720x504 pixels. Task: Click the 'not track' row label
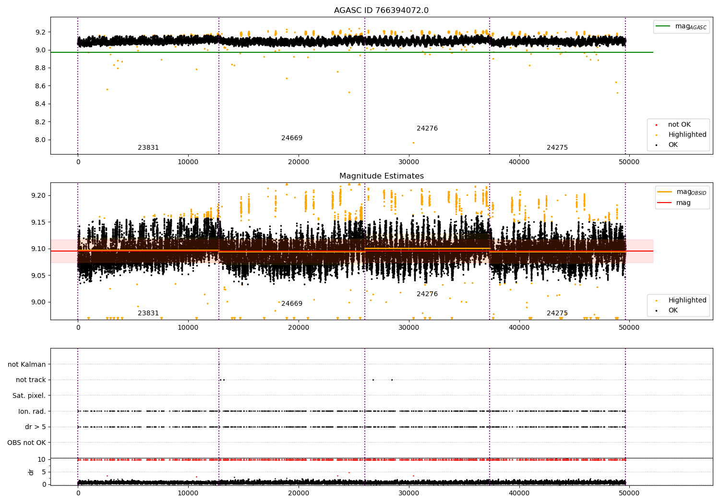point(31,380)
